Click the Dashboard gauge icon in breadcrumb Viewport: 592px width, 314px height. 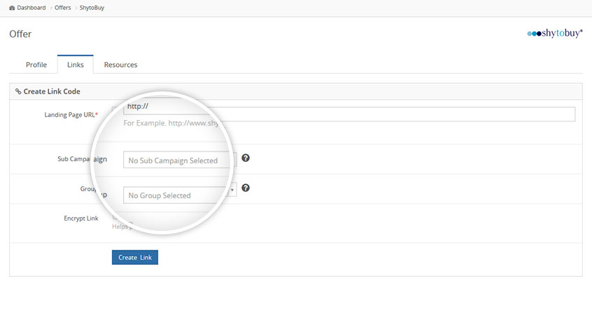pyautogui.click(x=12, y=8)
